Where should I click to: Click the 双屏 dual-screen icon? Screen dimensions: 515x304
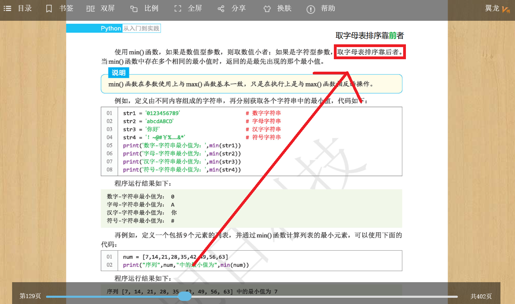[90, 9]
